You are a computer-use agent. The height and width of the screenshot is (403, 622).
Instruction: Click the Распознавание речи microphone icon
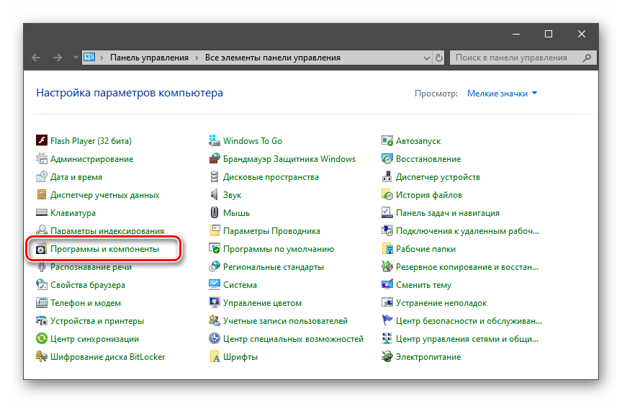[42, 266]
